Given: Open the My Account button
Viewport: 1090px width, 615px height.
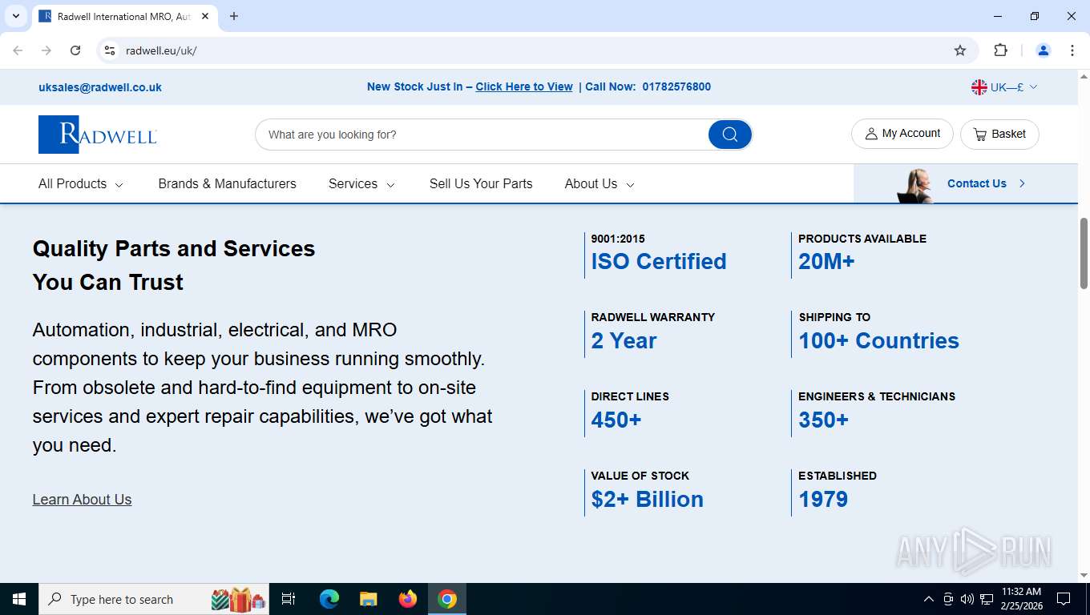Looking at the screenshot, I should tap(902, 134).
